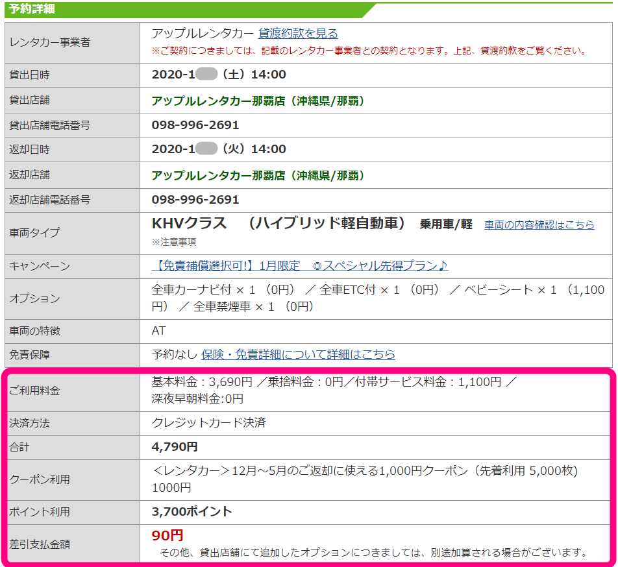Click the pickup store アップルレンタカー那覇店 under 貸出店舗
This screenshot has width=618, height=567.
tap(257, 101)
